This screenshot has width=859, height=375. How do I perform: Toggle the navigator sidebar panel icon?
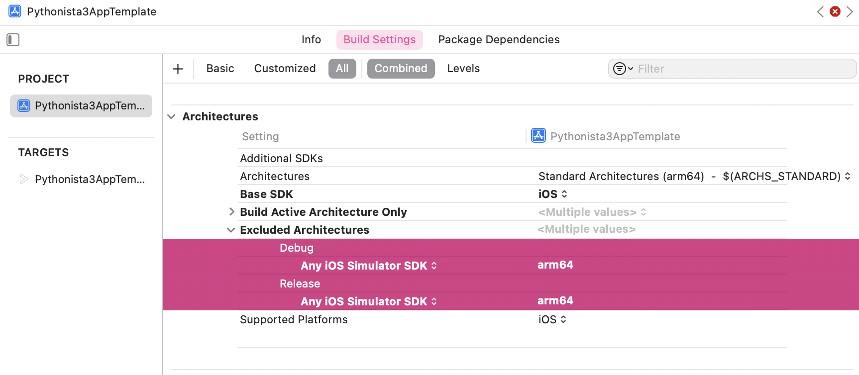[13, 40]
